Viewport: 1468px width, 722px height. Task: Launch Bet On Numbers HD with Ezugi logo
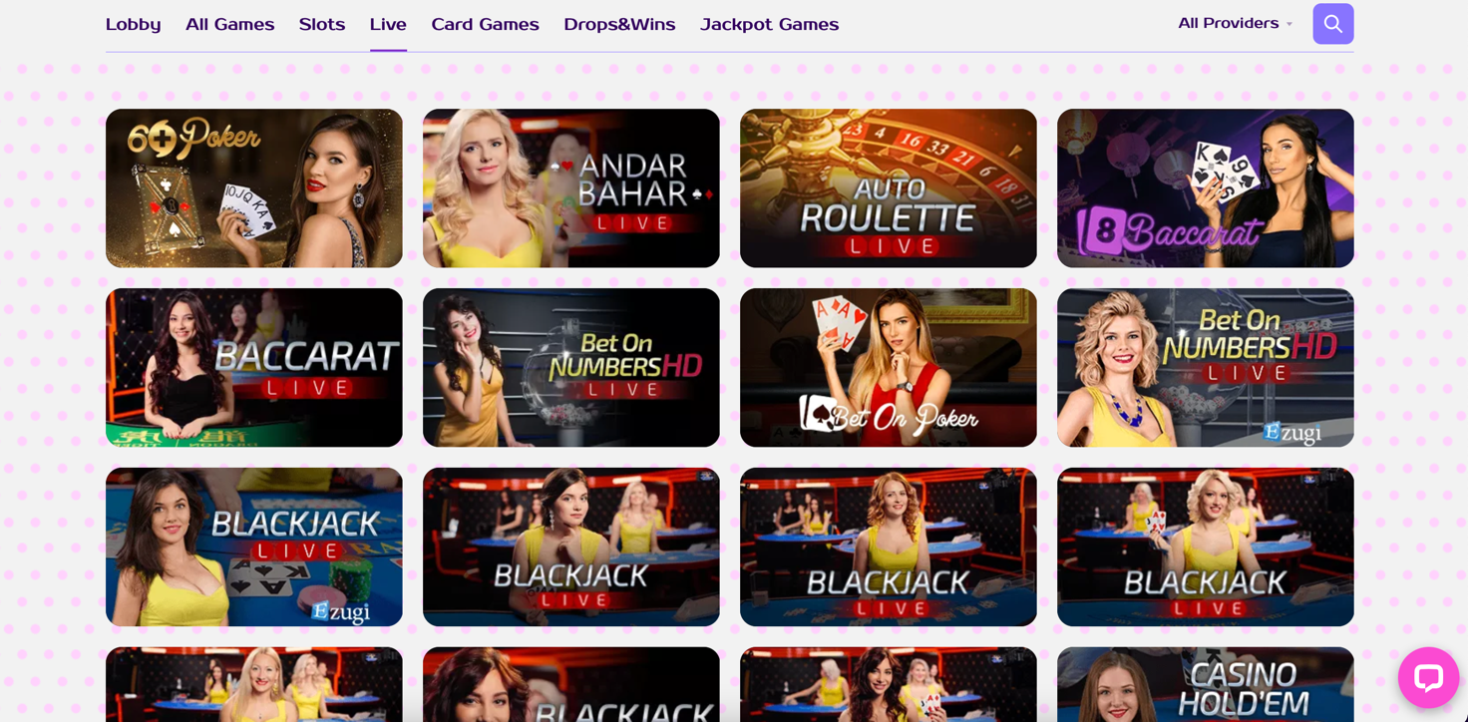click(1206, 368)
